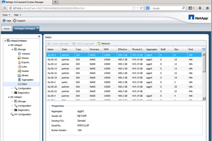This screenshot has width=212, height=141.
Task: Collapse the navigation pane with double-arrow
Action: [x=39, y=37]
